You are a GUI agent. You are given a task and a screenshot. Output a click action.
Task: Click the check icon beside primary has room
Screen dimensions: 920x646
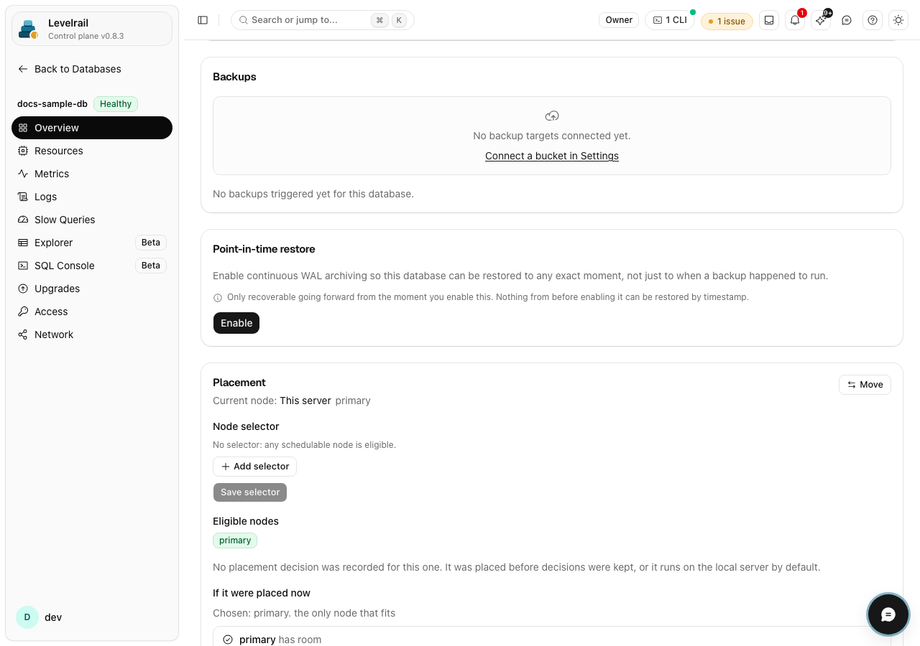coord(228,640)
